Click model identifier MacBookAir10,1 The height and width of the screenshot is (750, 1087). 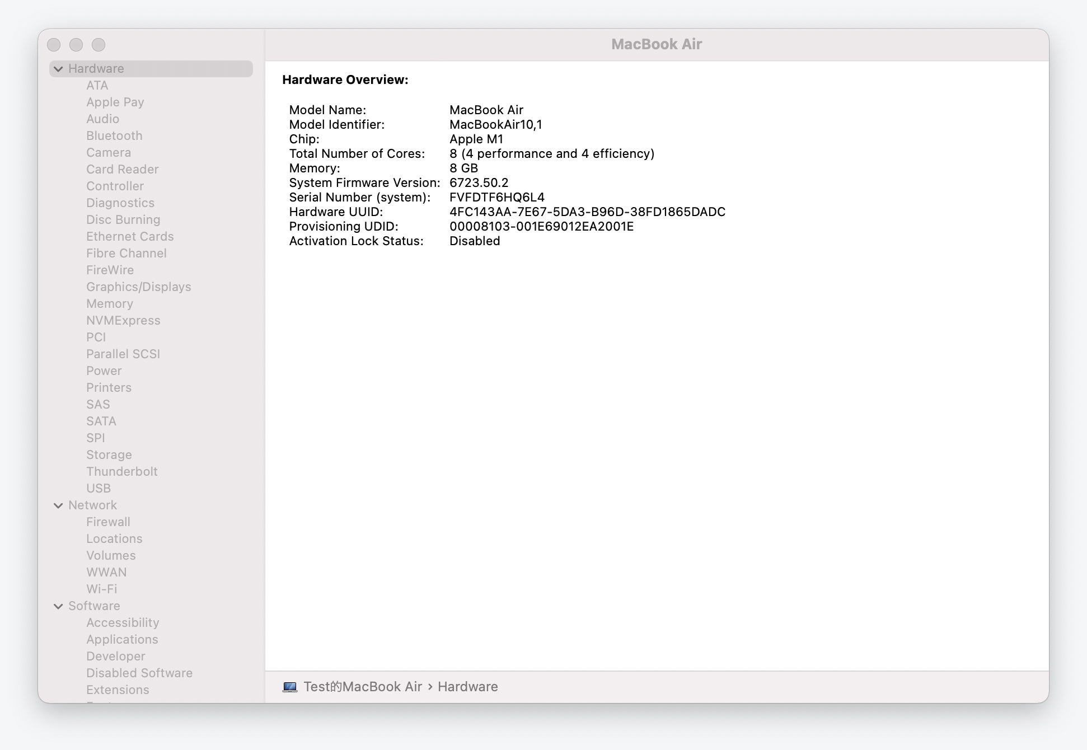pyautogui.click(x=495, y=125)
